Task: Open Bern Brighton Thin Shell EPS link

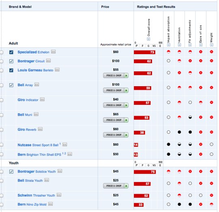Action: tap(39, 155)
